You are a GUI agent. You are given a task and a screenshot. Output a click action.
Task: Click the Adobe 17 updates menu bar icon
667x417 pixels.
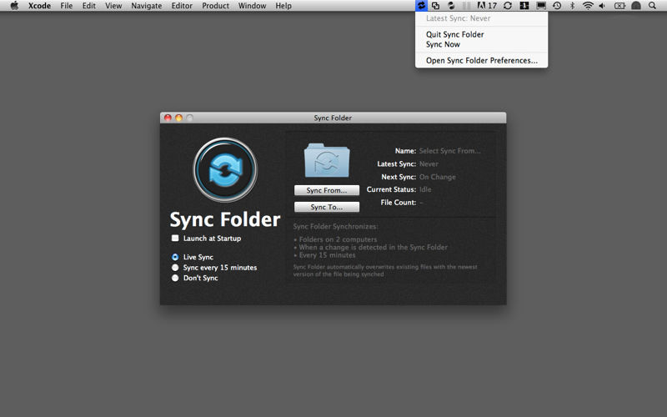[x=487, y=6]
